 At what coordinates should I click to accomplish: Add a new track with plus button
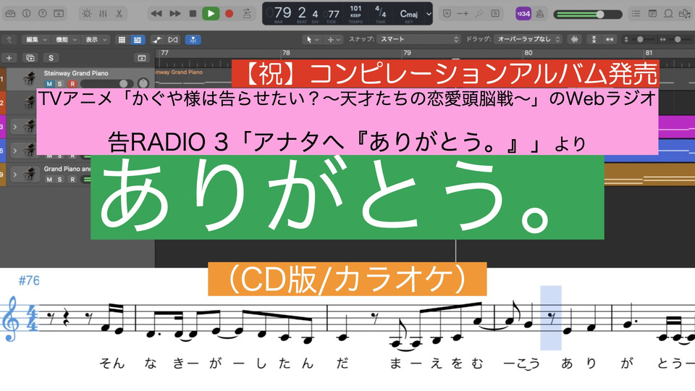tap(9, 58)
